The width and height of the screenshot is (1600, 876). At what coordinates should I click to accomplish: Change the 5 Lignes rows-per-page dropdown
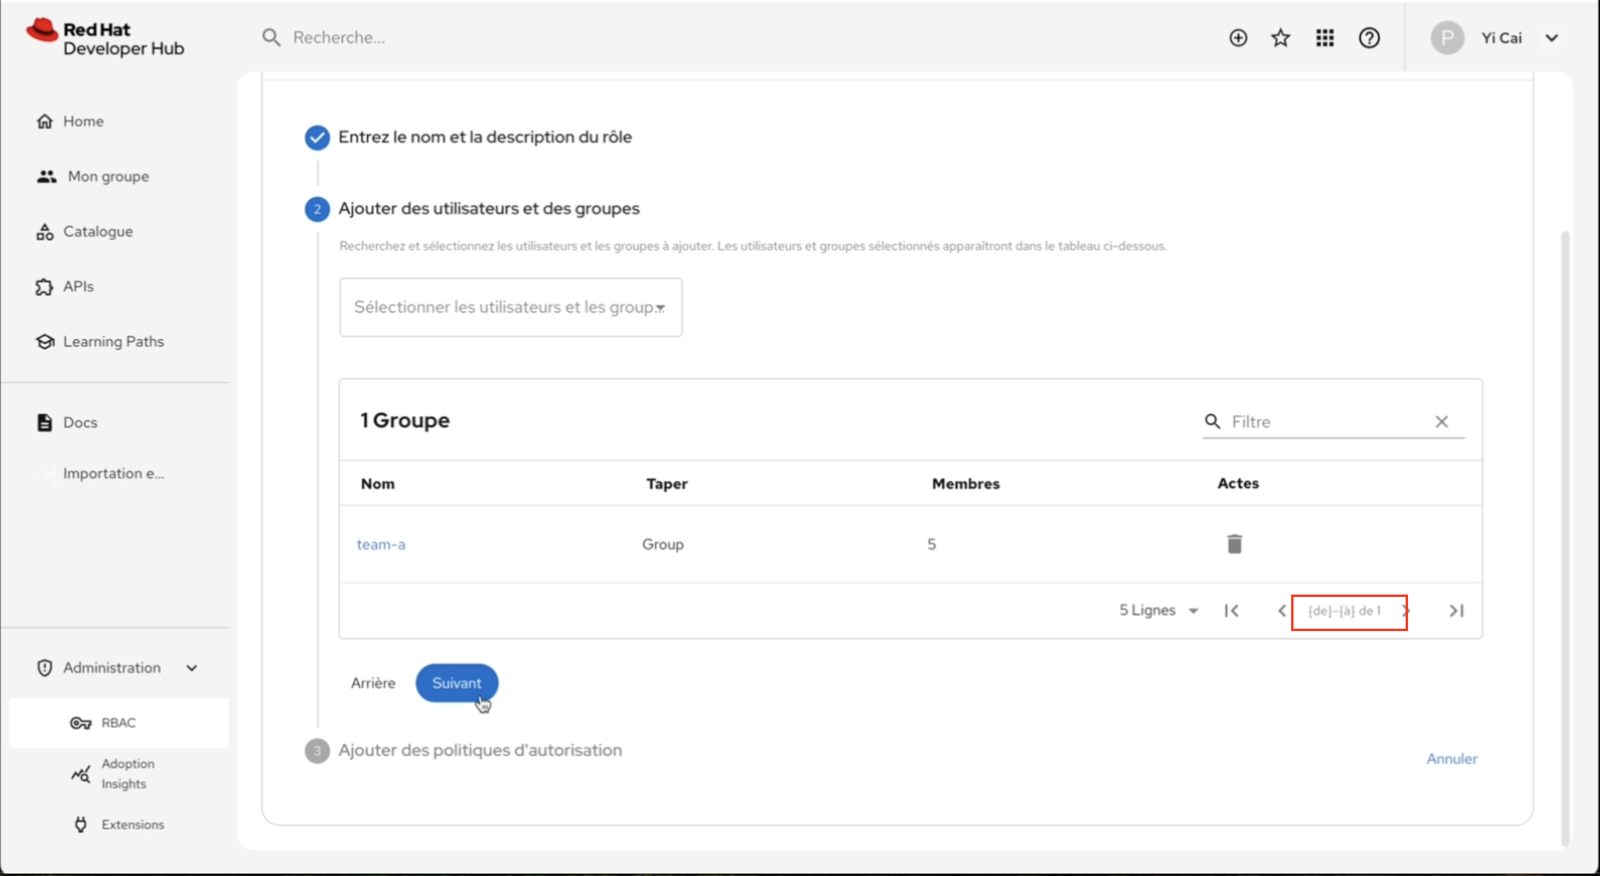1158,610
